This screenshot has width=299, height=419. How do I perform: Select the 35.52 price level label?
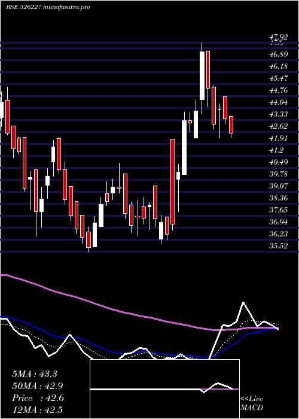pos(279,246)
